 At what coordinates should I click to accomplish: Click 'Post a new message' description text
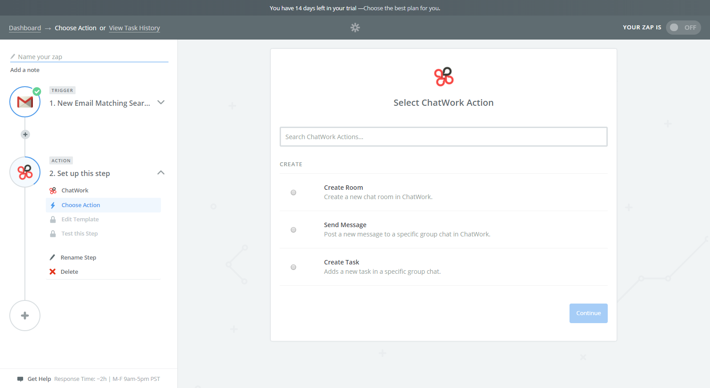pos(407,234)
